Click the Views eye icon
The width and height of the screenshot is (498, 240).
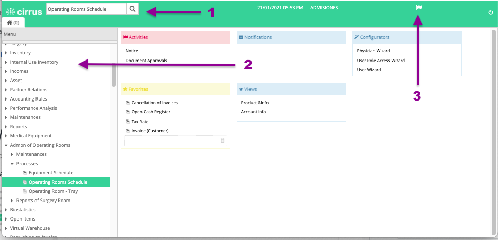[x=241, y=89]
